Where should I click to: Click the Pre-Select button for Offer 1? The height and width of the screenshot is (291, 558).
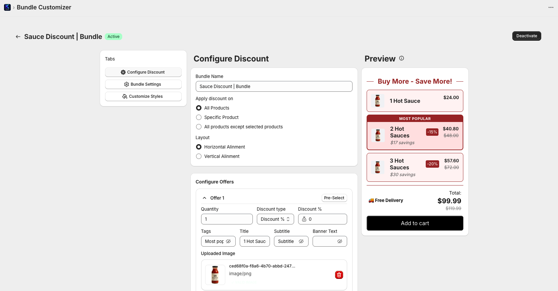pyautogui.click(x=334, y=198)
